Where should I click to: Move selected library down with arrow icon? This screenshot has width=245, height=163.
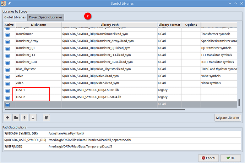click(x=33, y=118)
